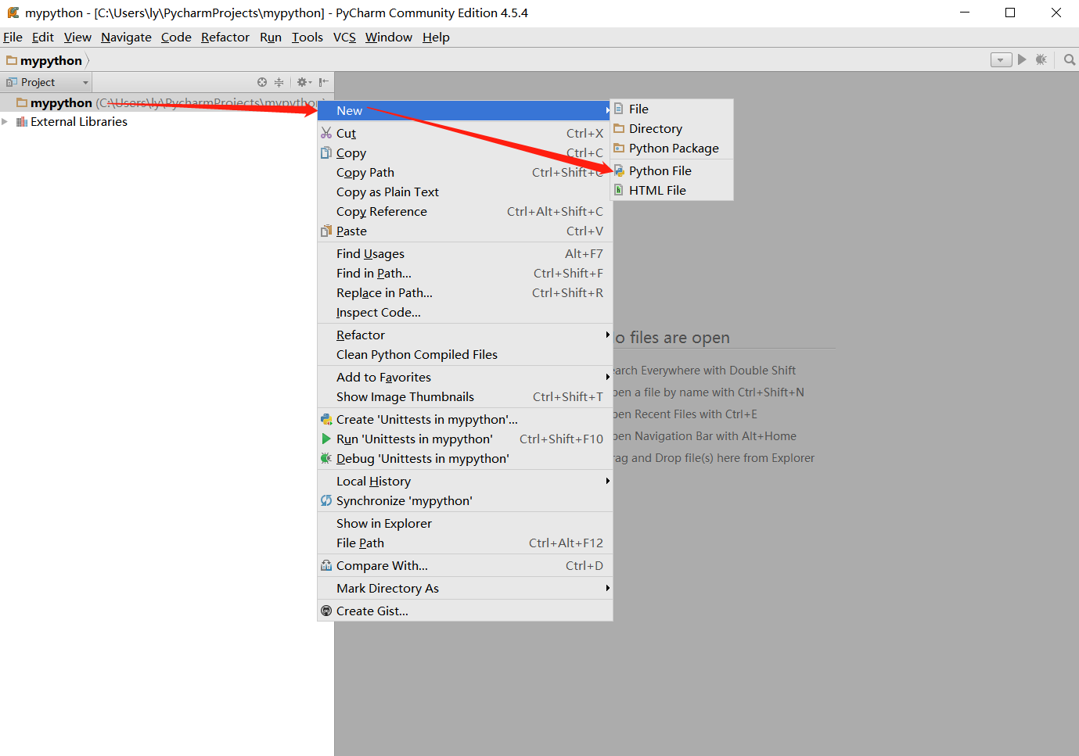Open the Refactor menu in menu bar
The width and height of the screenshot is (1079, 756).
pyautogui.click(x=225, y=37)
